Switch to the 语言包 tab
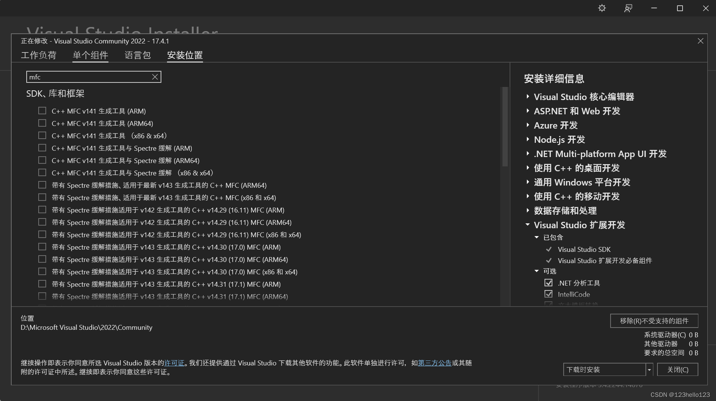 click(137, 55)
